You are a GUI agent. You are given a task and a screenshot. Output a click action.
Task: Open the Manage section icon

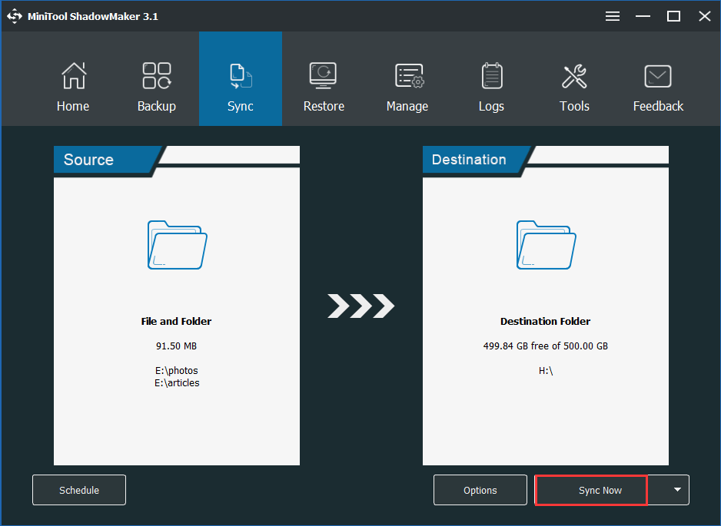(409, 76)
